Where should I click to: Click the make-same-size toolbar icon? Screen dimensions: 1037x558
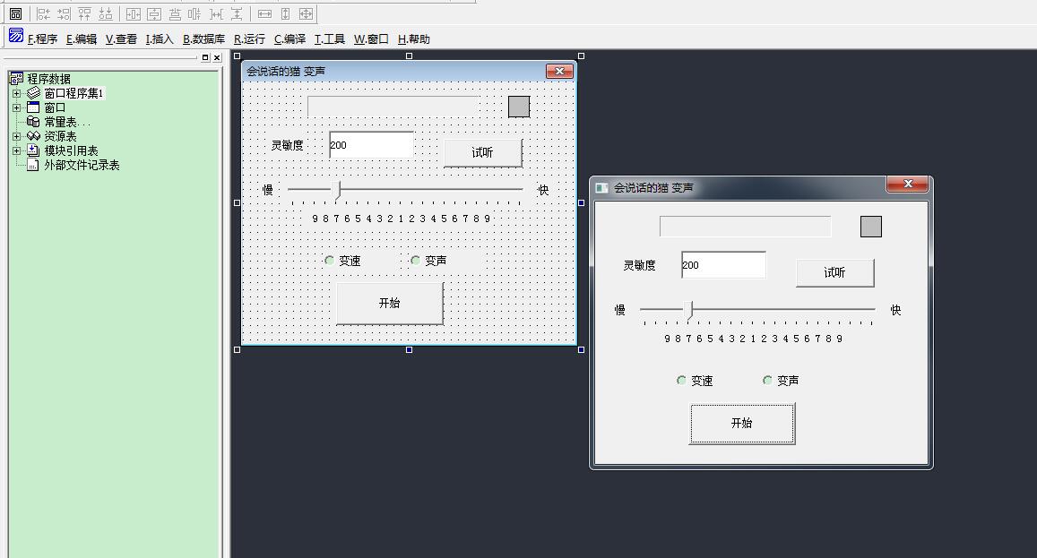click(x=306, y=13)
